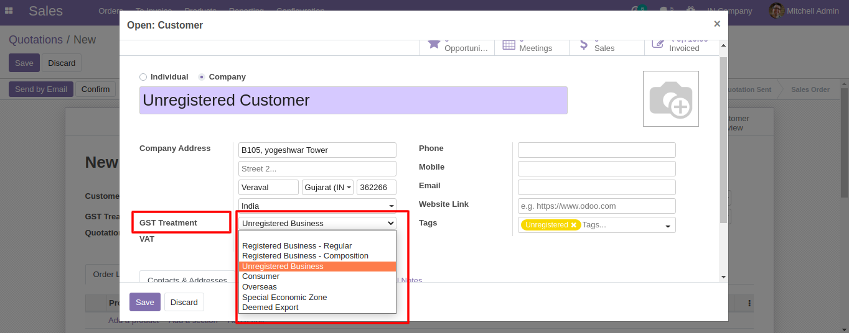The width and height of the screenshot is (849, 333).
Task: Click the Website Link input field
Action: tap(597, 206)
